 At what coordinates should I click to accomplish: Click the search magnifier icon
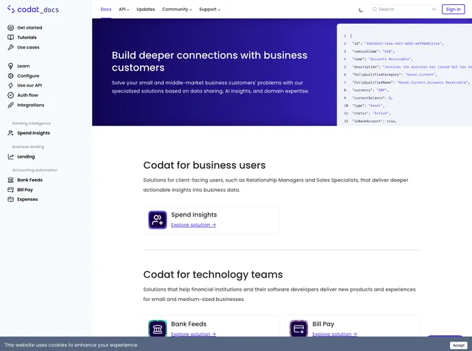coord(375,10)
